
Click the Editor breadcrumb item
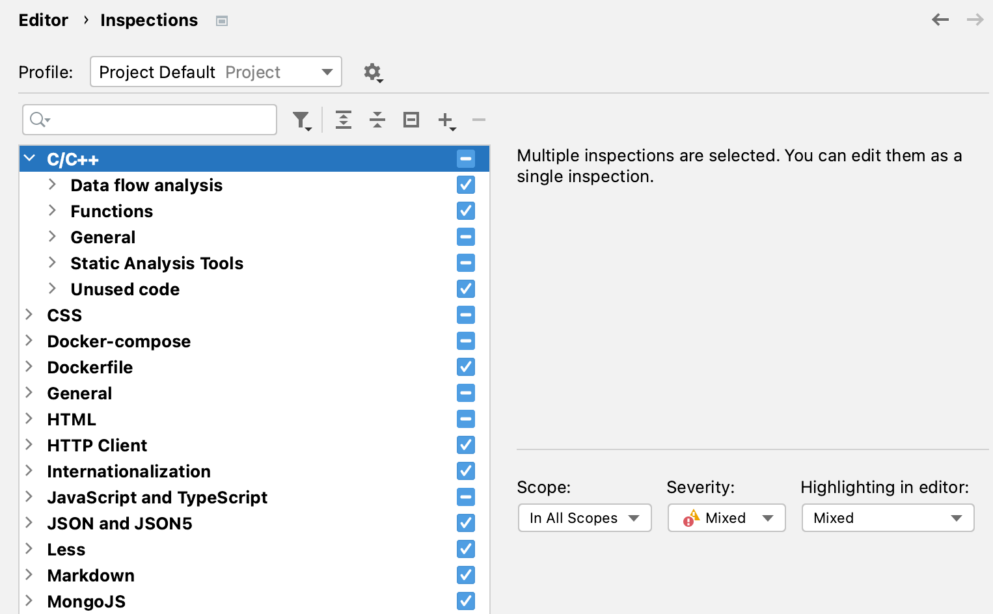[x=43, y=20]
